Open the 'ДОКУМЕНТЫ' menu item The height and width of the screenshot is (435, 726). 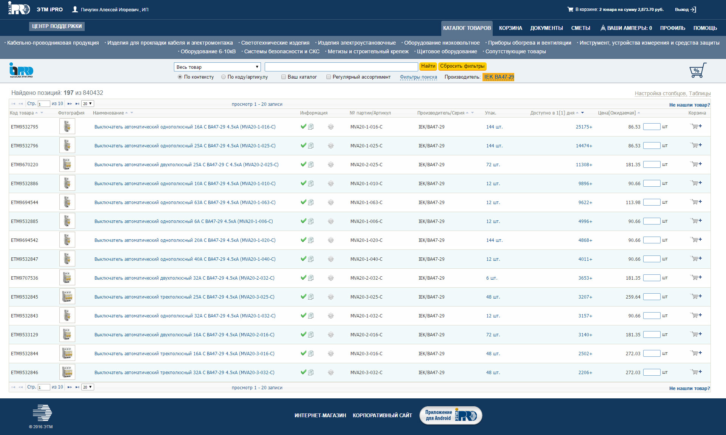click(546, 28)
